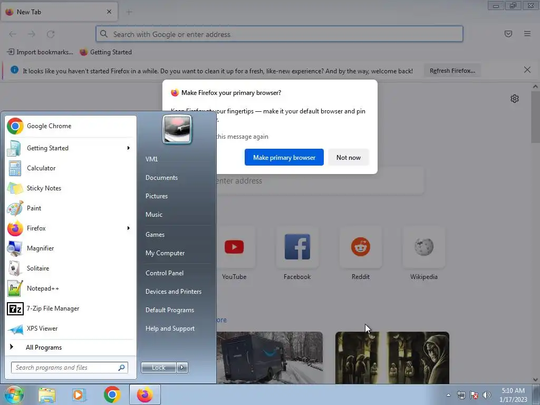540x405 pixels.
Task: Click the network tray icon
Action: pyautogui.click(x=461, y=395)
